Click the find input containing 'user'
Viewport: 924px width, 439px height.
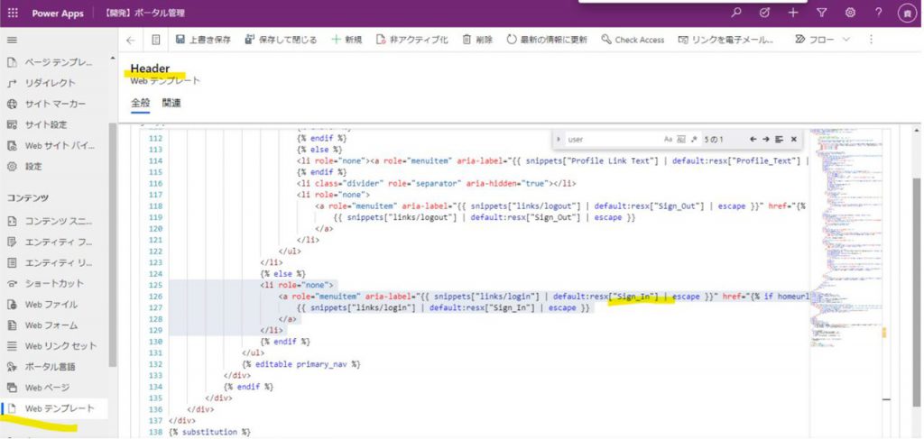click(613, 140)
